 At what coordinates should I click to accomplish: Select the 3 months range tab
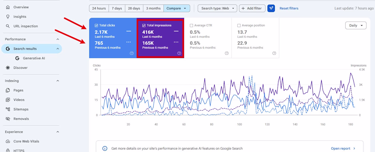153,9
